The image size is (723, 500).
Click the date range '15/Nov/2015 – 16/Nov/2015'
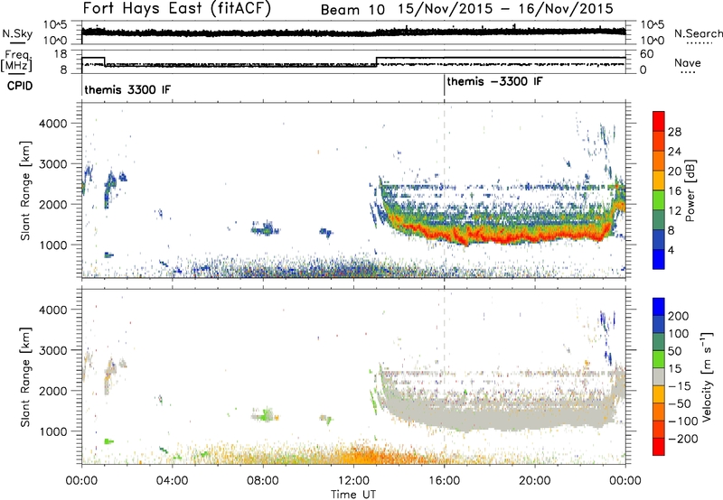click(506, 9)
